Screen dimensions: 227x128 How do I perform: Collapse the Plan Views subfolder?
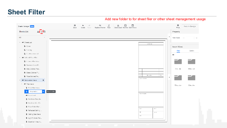coord(21,84)
